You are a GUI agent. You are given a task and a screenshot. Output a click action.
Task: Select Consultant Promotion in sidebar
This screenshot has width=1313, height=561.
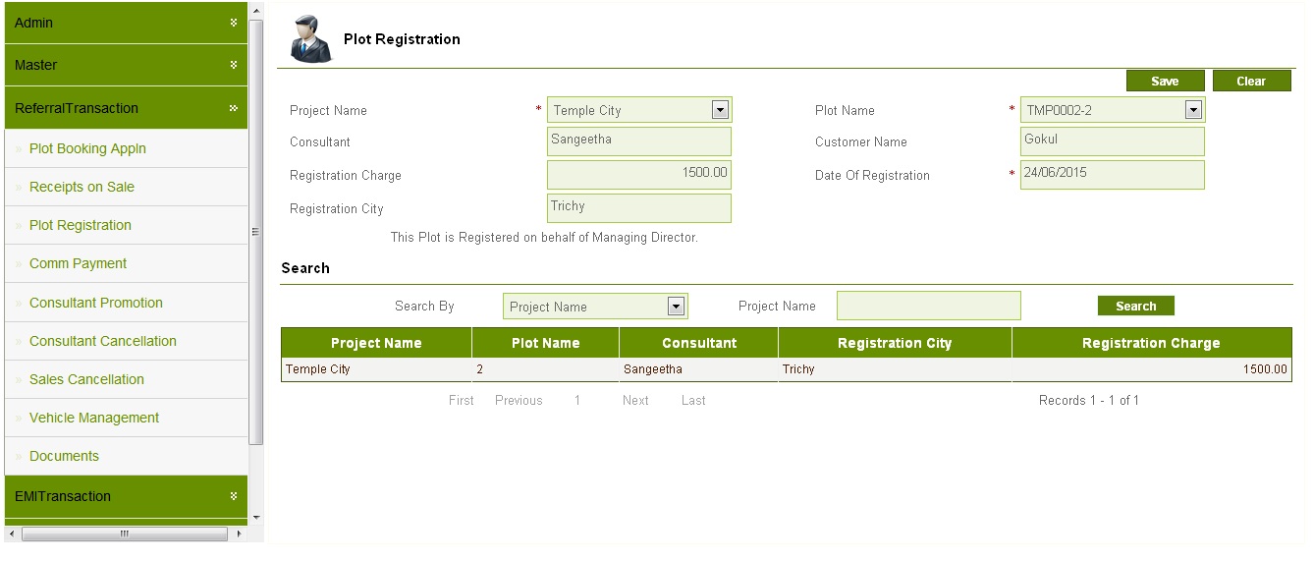click(x=96, y=303)
